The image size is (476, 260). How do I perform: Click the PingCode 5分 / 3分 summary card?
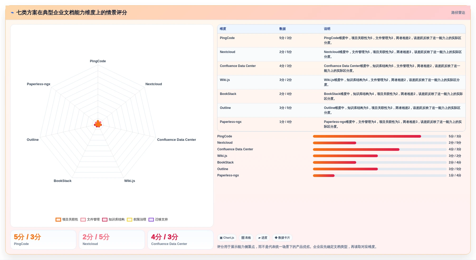pos(43,240)
